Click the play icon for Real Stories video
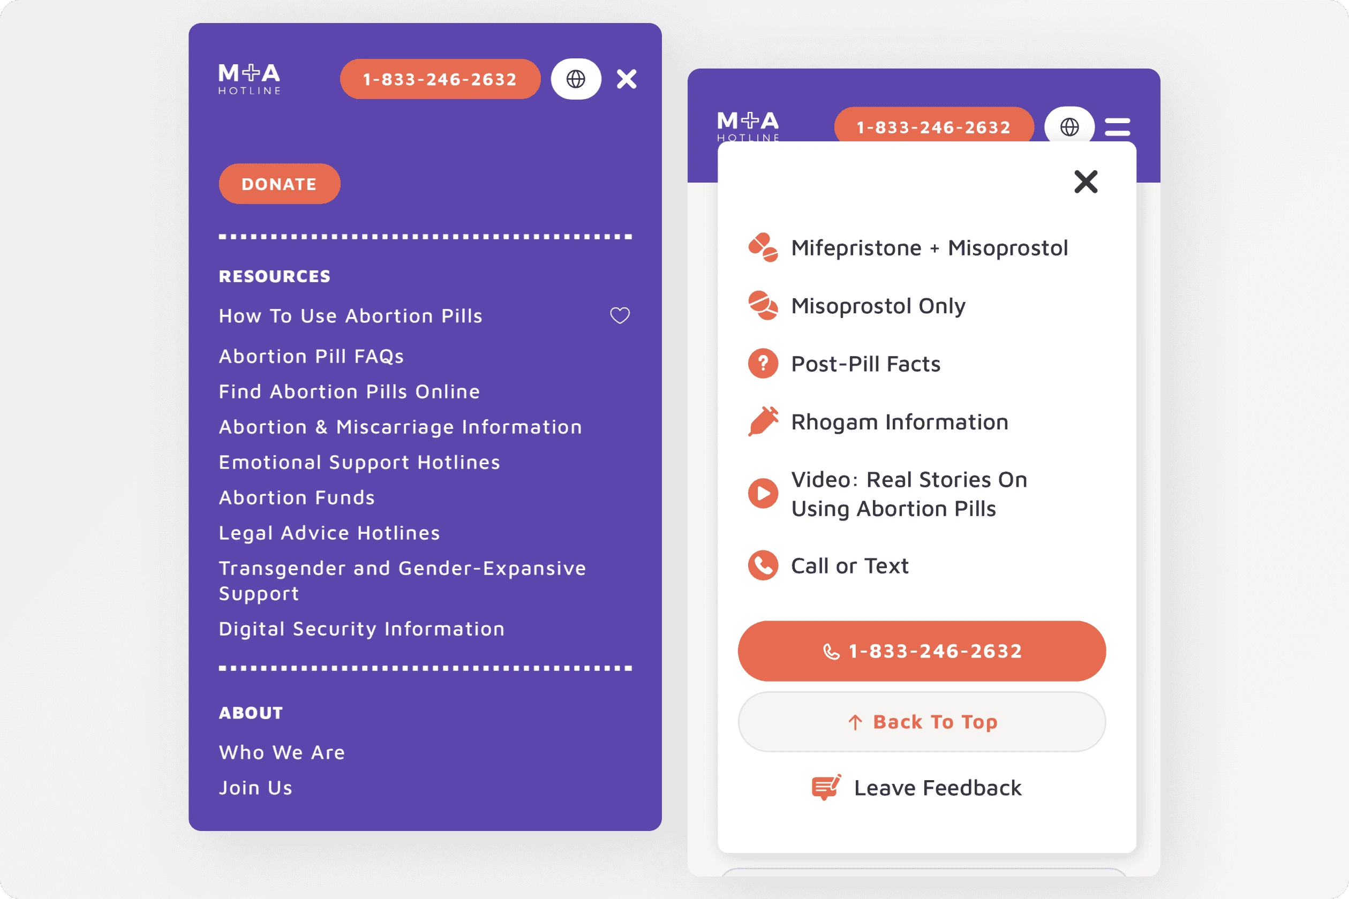 tap(763, 493)
